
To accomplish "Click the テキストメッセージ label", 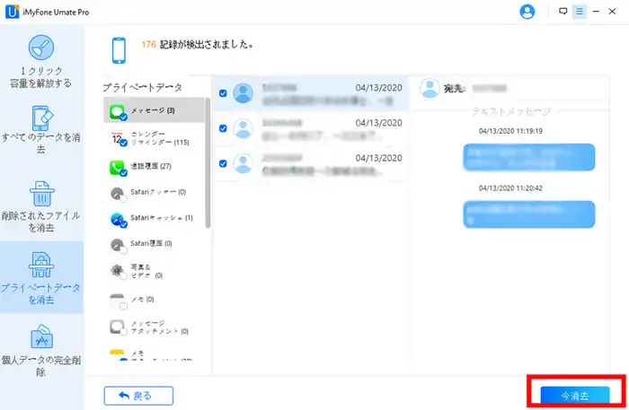I will (x=510, y=111).
